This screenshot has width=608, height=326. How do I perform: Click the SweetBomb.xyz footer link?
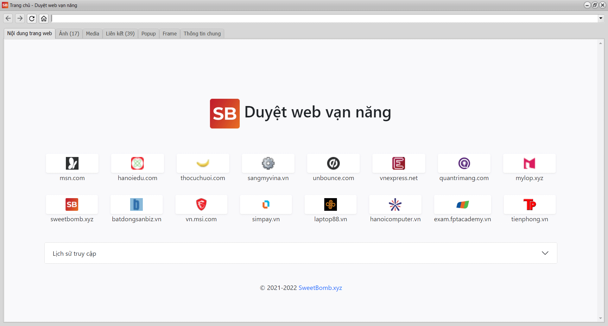pyautogui.click(x=320, y=288)
